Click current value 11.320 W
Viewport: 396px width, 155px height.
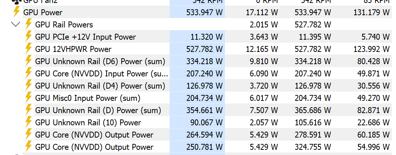coord(206,37)
